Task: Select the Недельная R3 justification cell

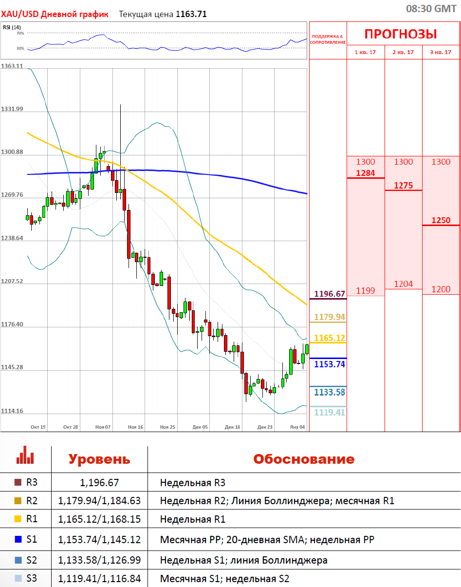Action: pyautogui.click(x=193, y=483)
